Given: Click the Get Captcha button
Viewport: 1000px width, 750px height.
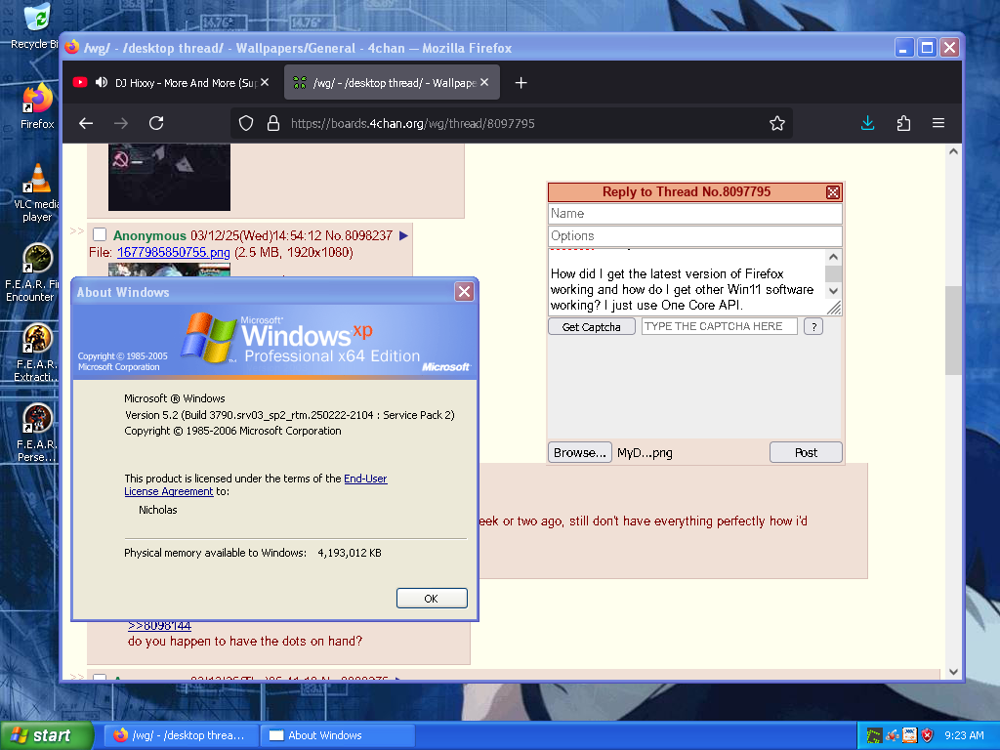Looking at the screenshot, I should (591, 326).
